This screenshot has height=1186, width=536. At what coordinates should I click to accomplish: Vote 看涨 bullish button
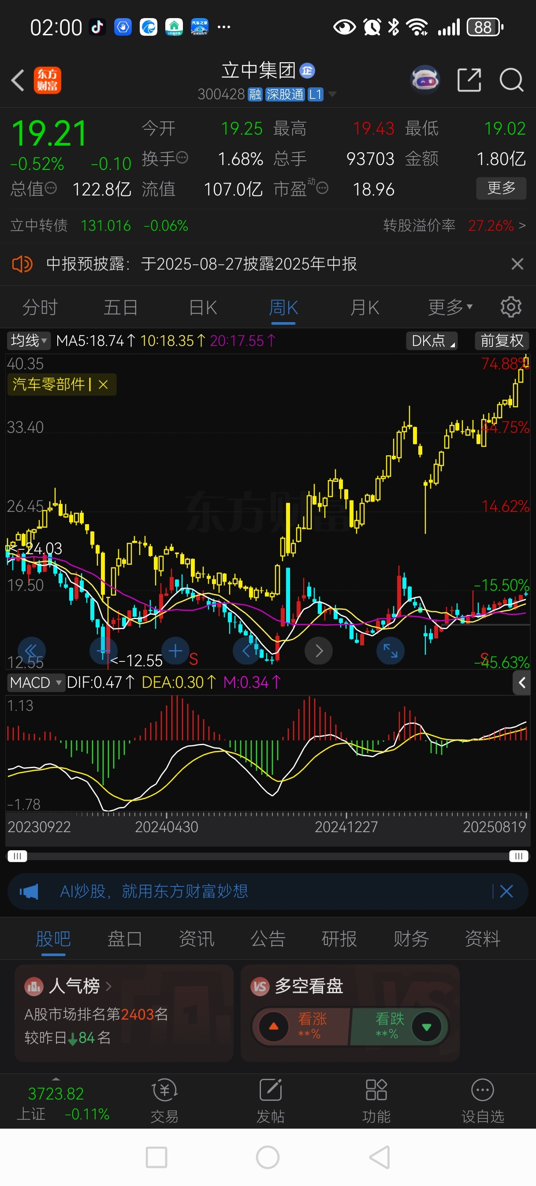[301, 1027]
